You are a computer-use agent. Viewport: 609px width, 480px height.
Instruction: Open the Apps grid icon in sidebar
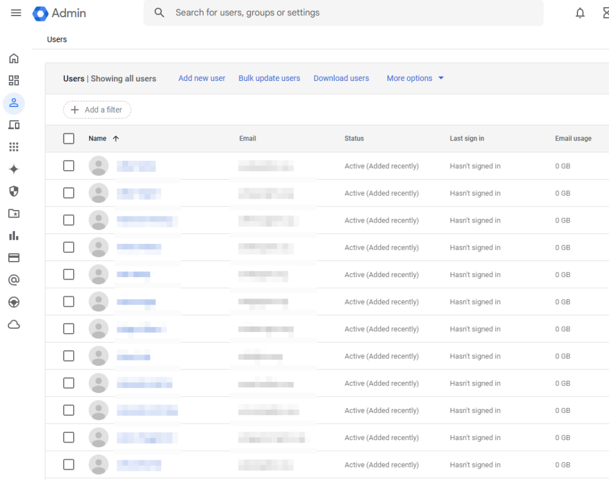pos(14,147)
